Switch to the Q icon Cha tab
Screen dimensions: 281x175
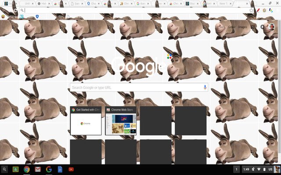coord(93,3)
